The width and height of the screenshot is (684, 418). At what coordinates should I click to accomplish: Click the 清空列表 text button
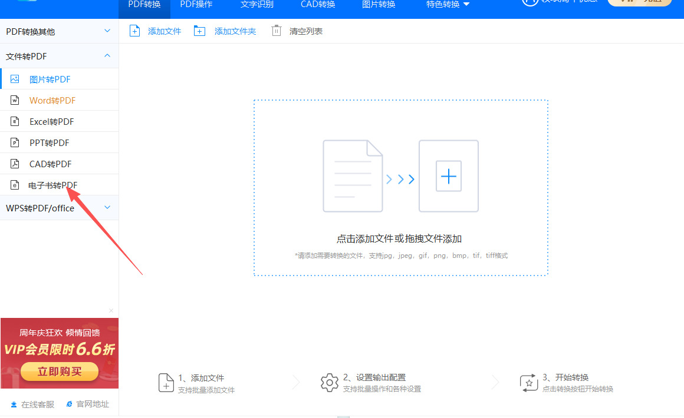pyautogui.click(x=306, y=31)
